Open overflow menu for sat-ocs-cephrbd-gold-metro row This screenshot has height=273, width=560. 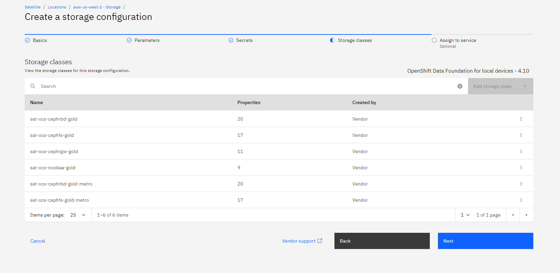click(x=521, y=184)
